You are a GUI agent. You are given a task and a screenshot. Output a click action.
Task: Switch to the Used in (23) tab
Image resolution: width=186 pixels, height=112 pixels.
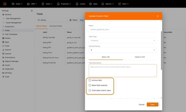tap(139, 57)
